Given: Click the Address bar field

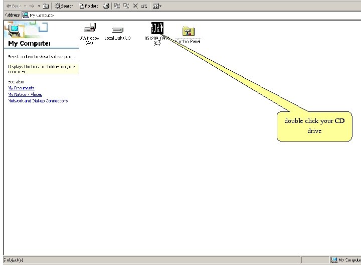Looking at the screenshot, I should click(x=192, y=15).
